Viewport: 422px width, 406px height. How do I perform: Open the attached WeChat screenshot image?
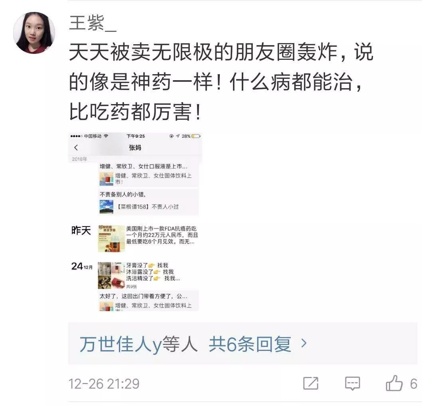(x=135, y=222)
